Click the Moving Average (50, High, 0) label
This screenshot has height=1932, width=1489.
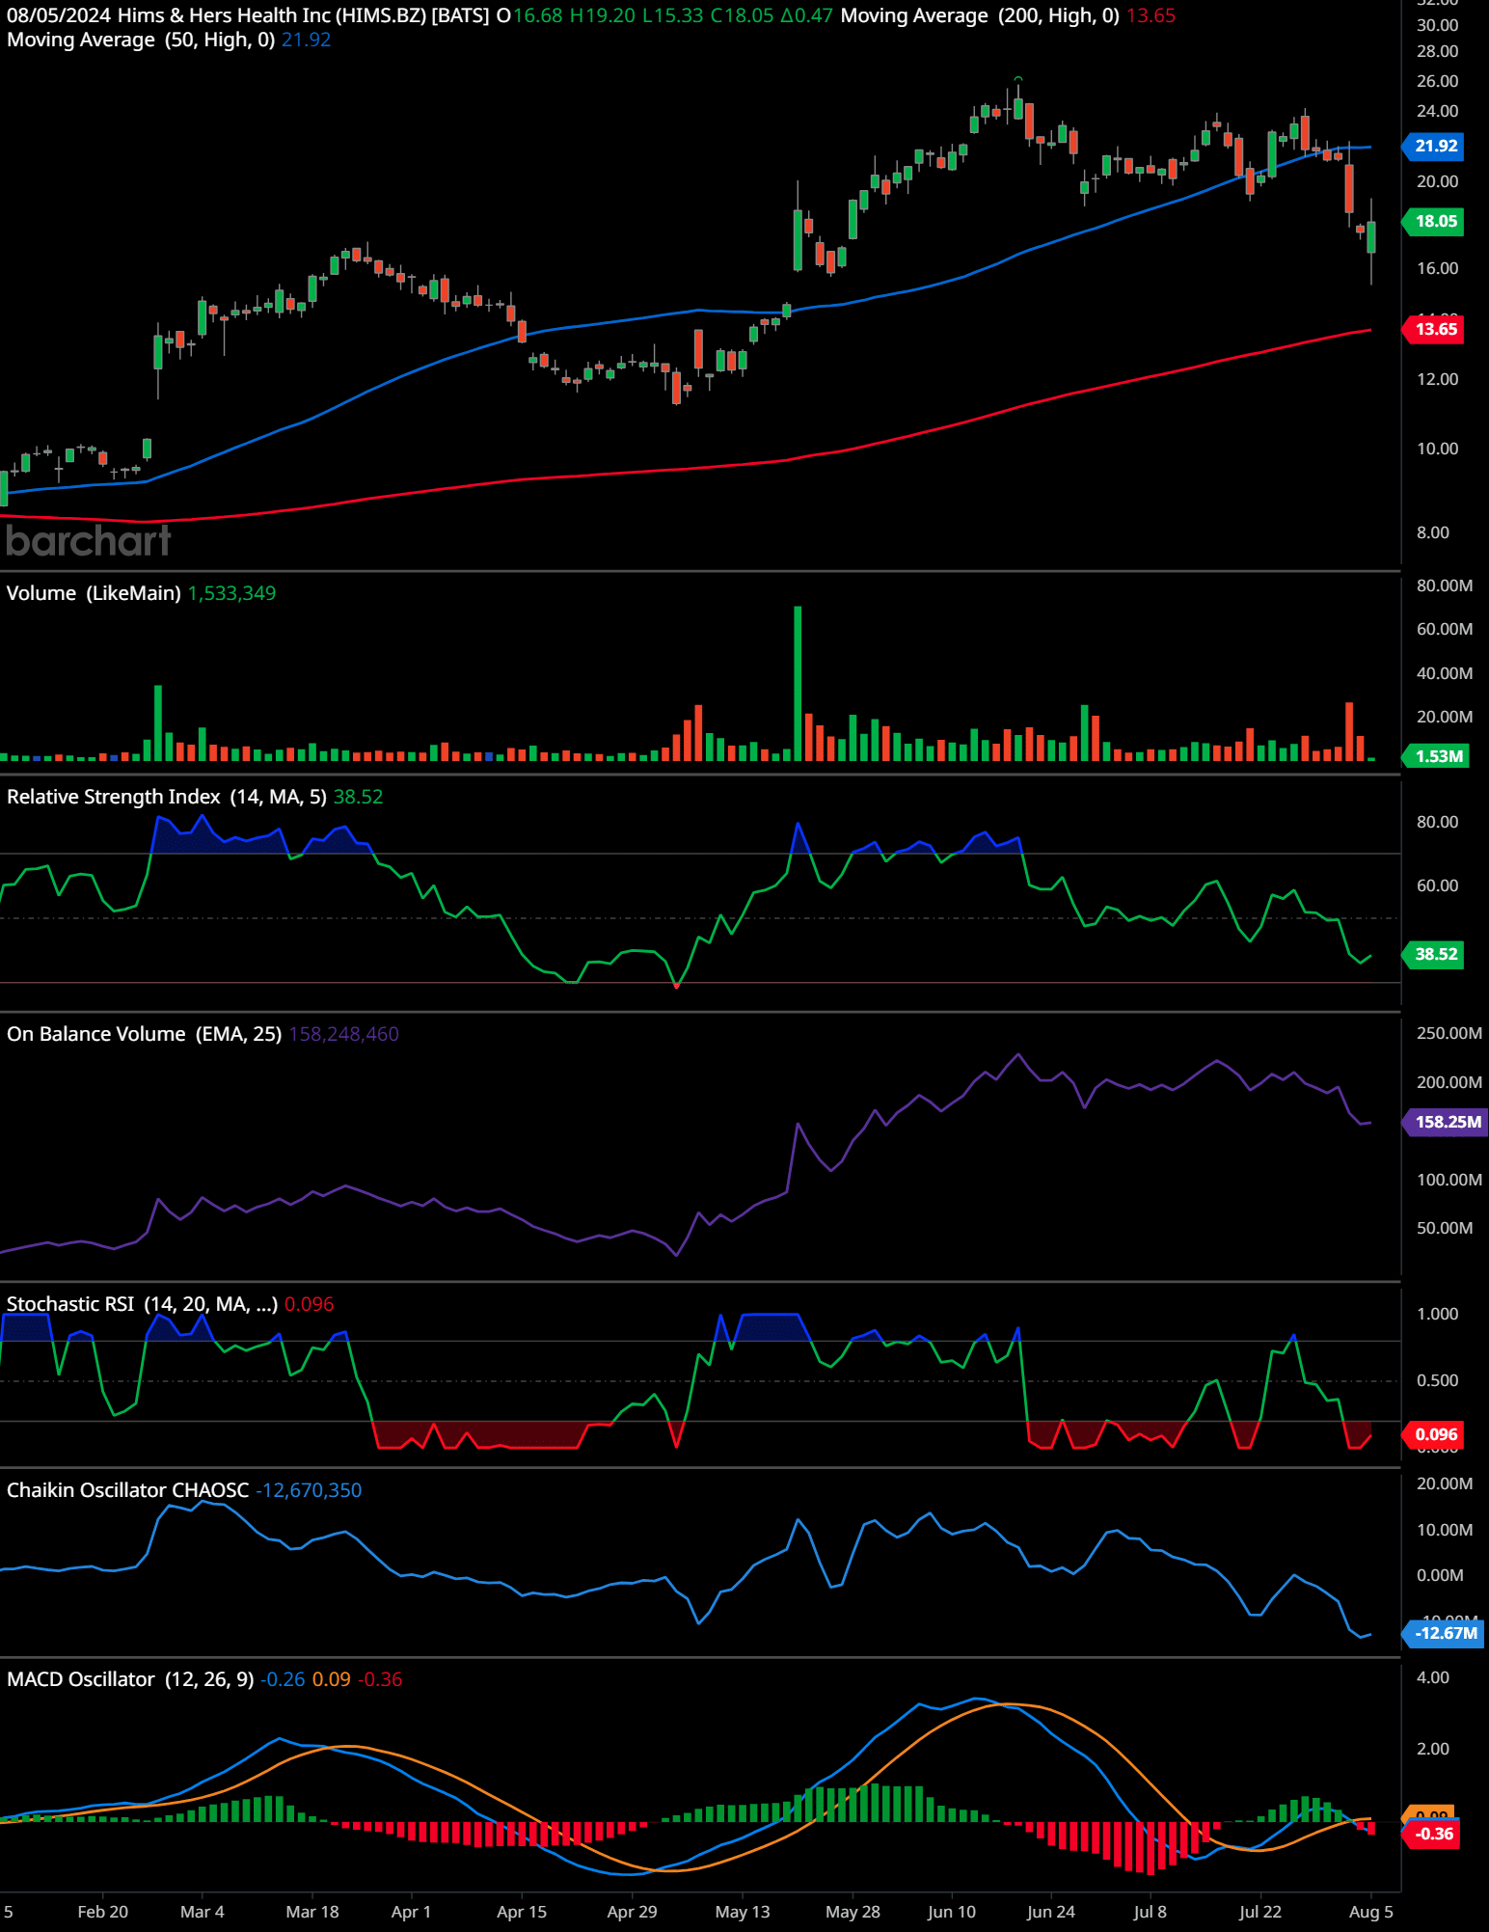(141, 41)
